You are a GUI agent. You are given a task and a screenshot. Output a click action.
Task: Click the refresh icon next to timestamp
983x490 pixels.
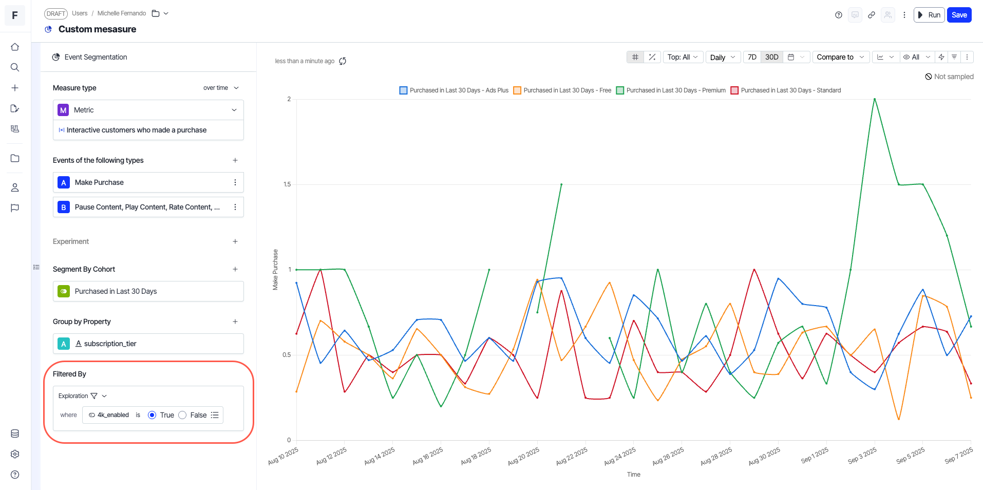click(343, 61)
